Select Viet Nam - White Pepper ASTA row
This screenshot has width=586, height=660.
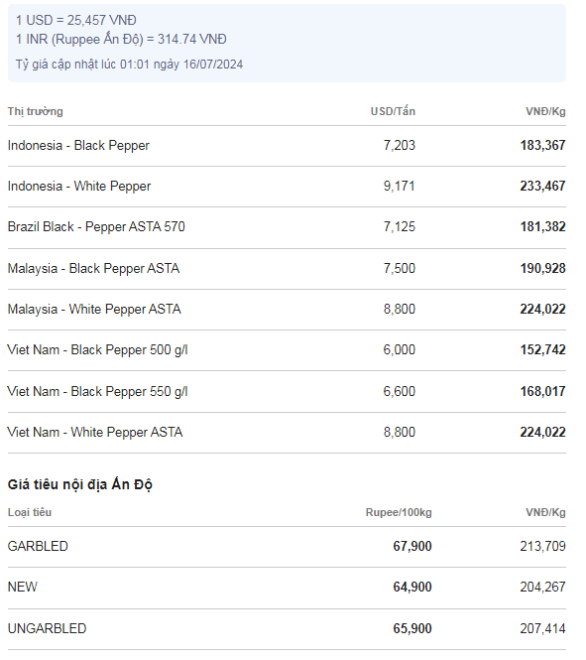point(287,433)
